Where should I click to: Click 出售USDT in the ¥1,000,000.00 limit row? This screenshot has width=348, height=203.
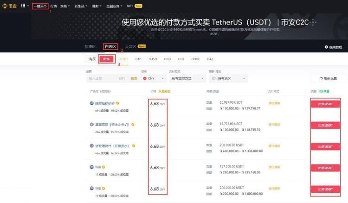point(325,189)
